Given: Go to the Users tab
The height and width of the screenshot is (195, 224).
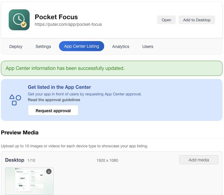Looking at the screenshot, I should 148,46.
